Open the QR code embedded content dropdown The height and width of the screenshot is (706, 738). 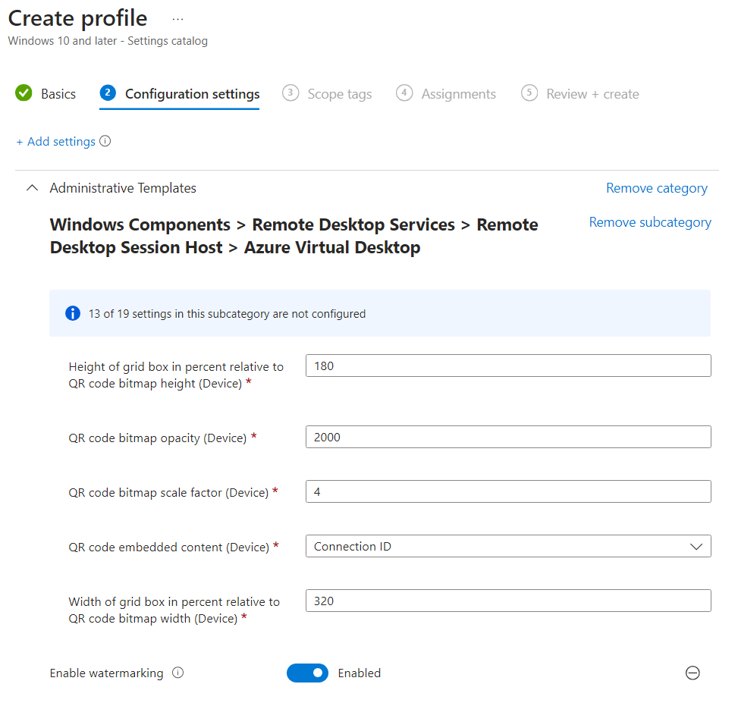click(x=508, y=546)
